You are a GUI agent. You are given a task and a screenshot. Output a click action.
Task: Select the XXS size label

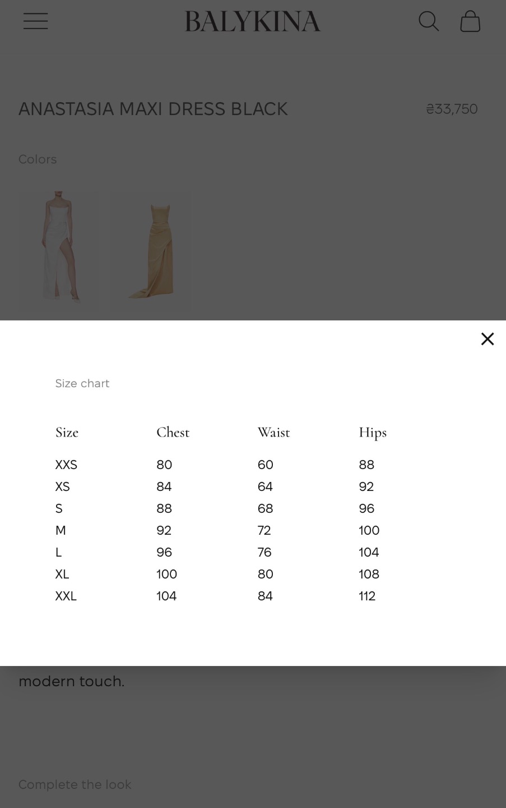[66, 465]
